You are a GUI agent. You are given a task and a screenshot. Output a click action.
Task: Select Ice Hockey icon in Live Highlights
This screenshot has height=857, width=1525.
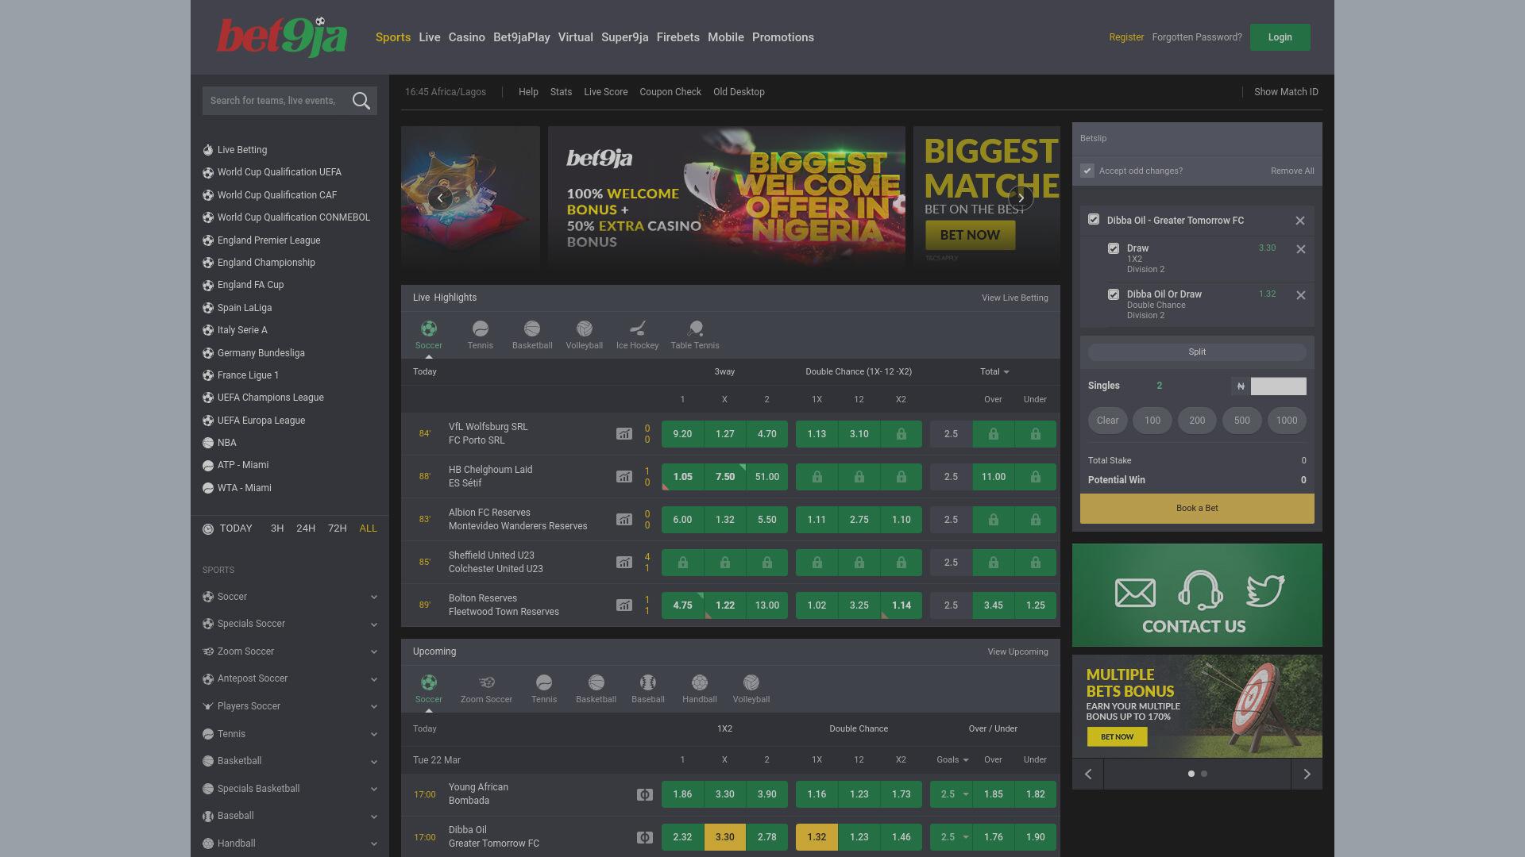[x=638, y=329]
